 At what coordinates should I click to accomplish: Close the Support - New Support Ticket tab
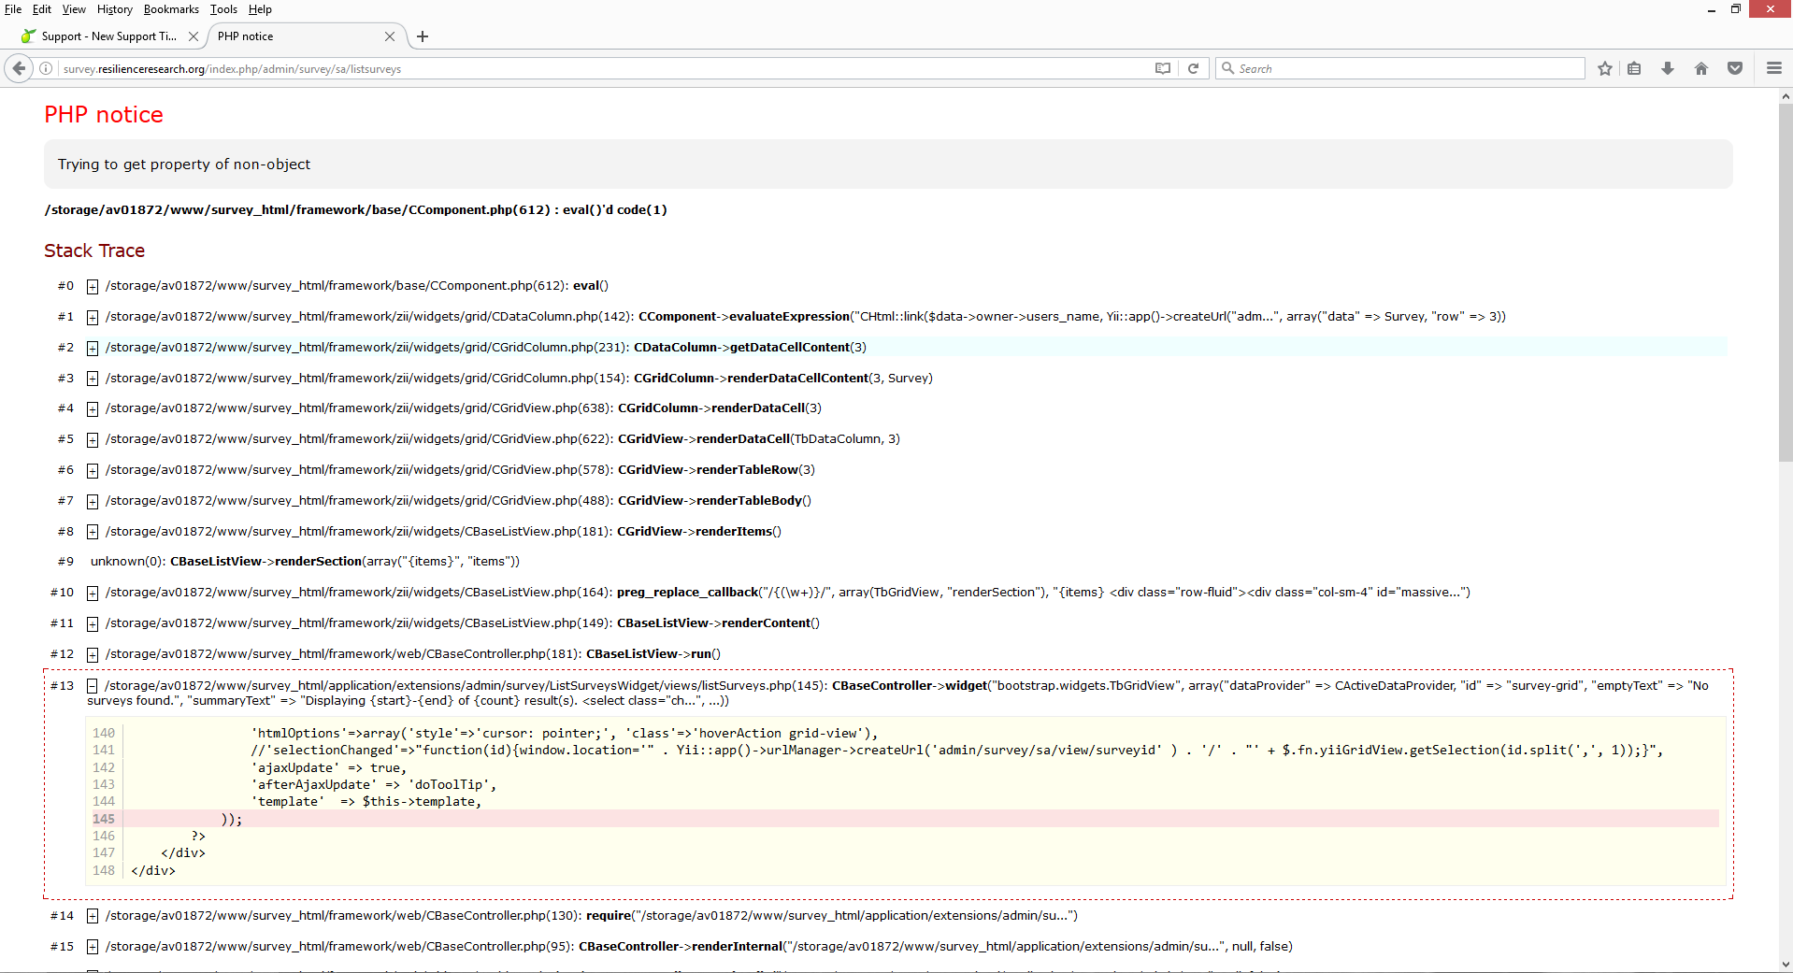point(193,36)
